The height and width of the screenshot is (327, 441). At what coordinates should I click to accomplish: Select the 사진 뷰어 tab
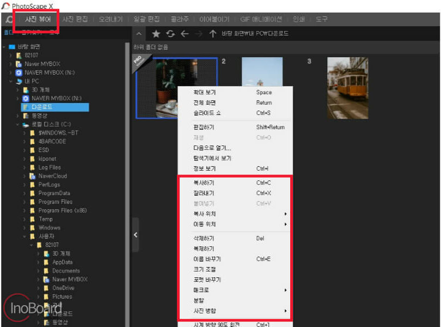click(38, 19)
